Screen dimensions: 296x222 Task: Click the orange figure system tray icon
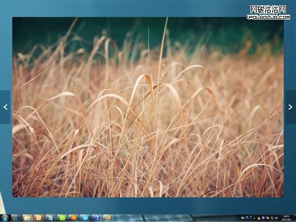(259, 218)
